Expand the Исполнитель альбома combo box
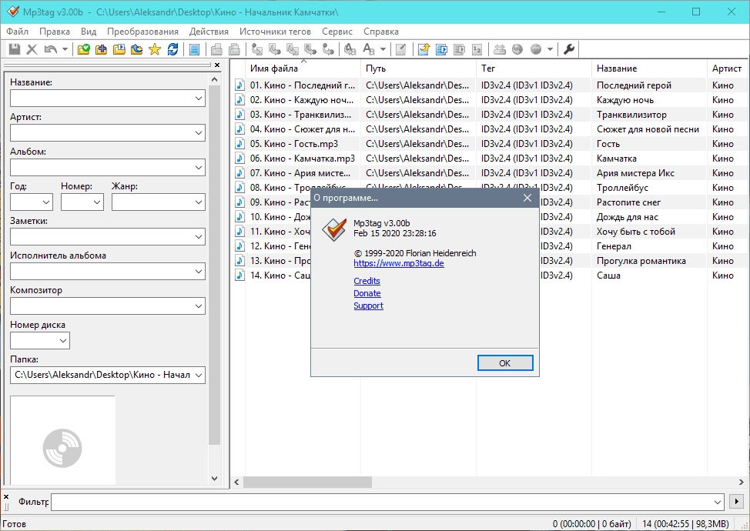This screenshot has width=750, height=531. 199,272
